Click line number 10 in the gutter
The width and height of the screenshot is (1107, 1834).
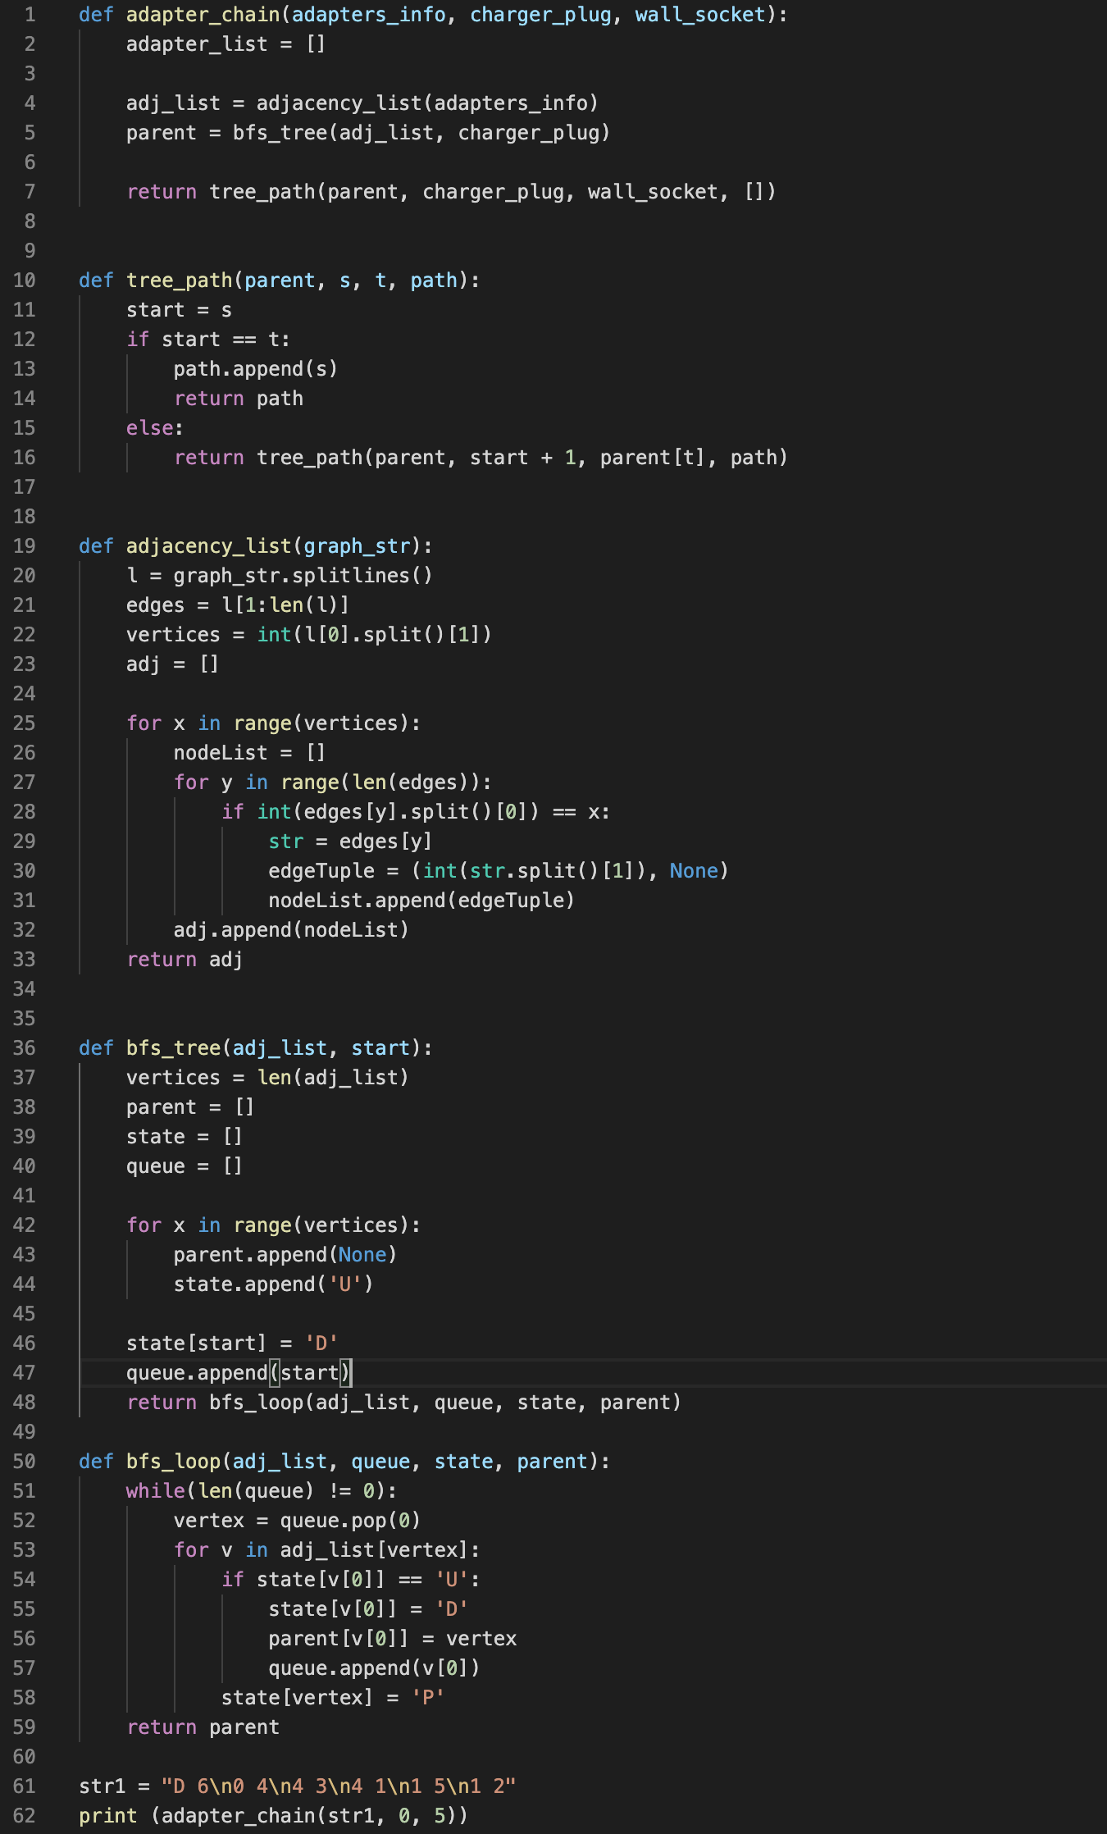25,281
